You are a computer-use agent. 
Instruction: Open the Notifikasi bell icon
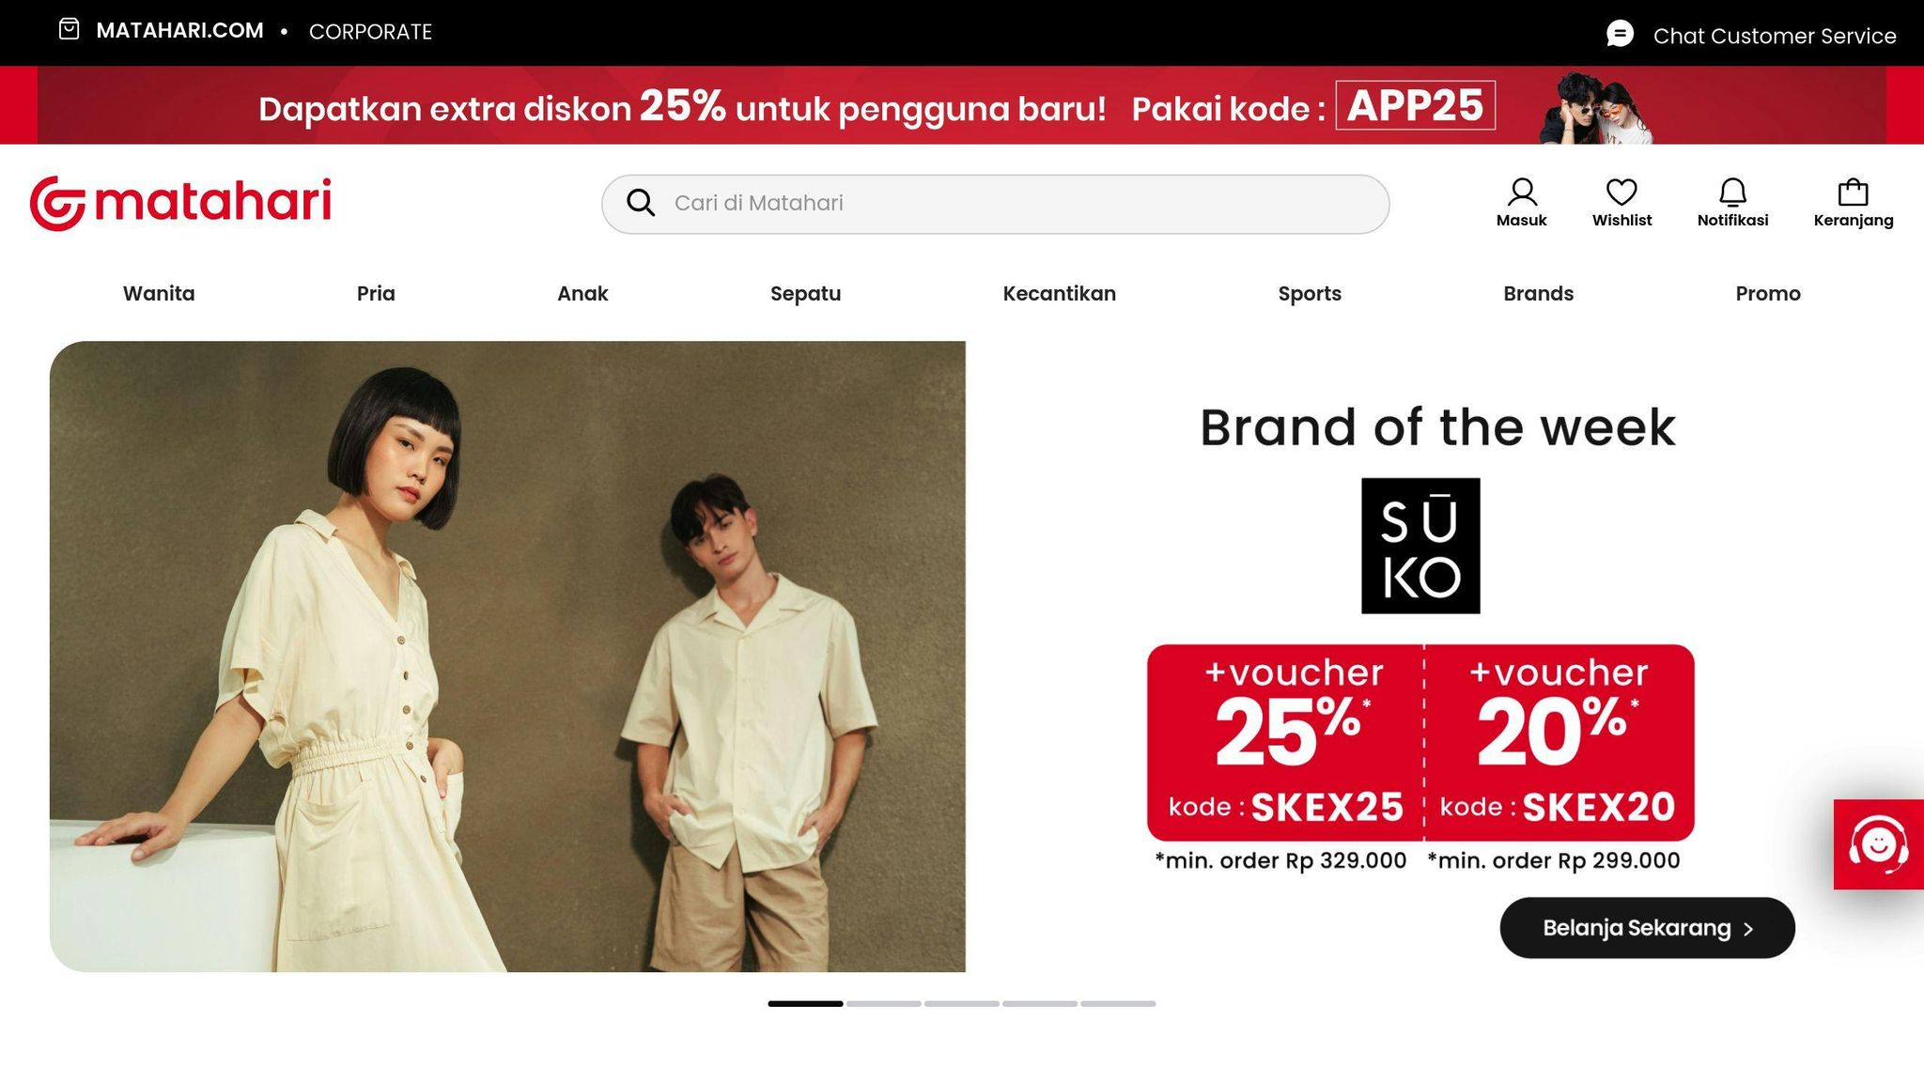1732,192
